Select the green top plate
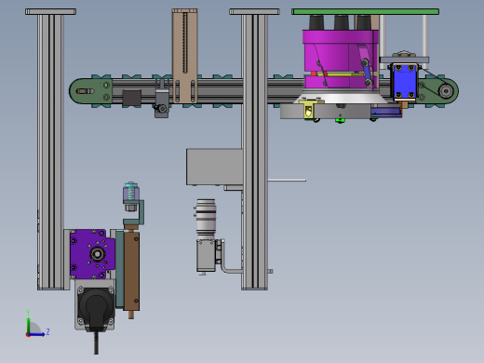The height and width of the screenshot is (363, 484). click(365, 12)
